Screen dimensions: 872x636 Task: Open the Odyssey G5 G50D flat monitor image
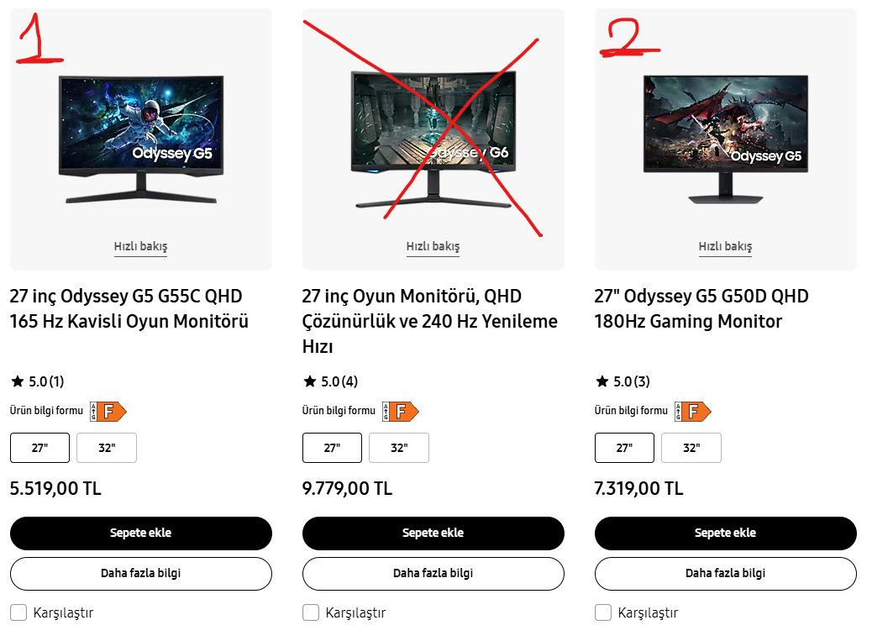click(x=726, y=139)
